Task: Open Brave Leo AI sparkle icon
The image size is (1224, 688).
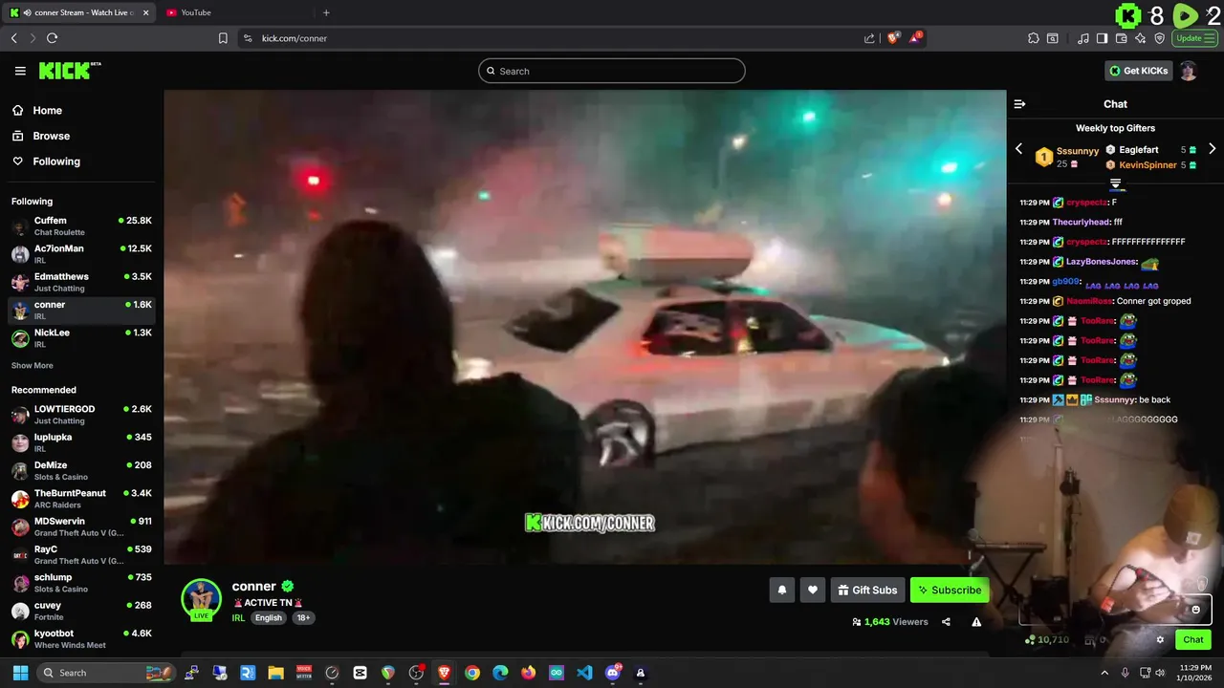Action: click(x=1141, y=38)
